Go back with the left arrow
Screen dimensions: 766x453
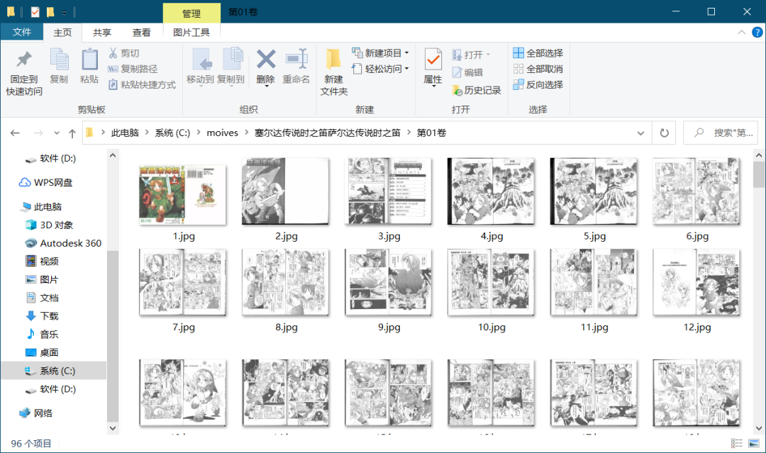pyautogui.click(x=15, y=133)
